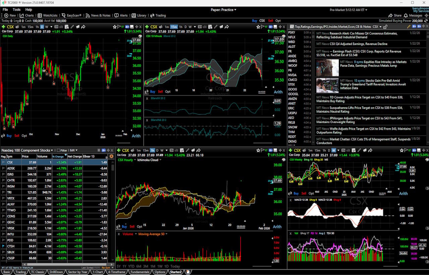This screenshot has width=429, height=275.
Task: Sort watchlist by Net Change column
Action: (75, 156)
